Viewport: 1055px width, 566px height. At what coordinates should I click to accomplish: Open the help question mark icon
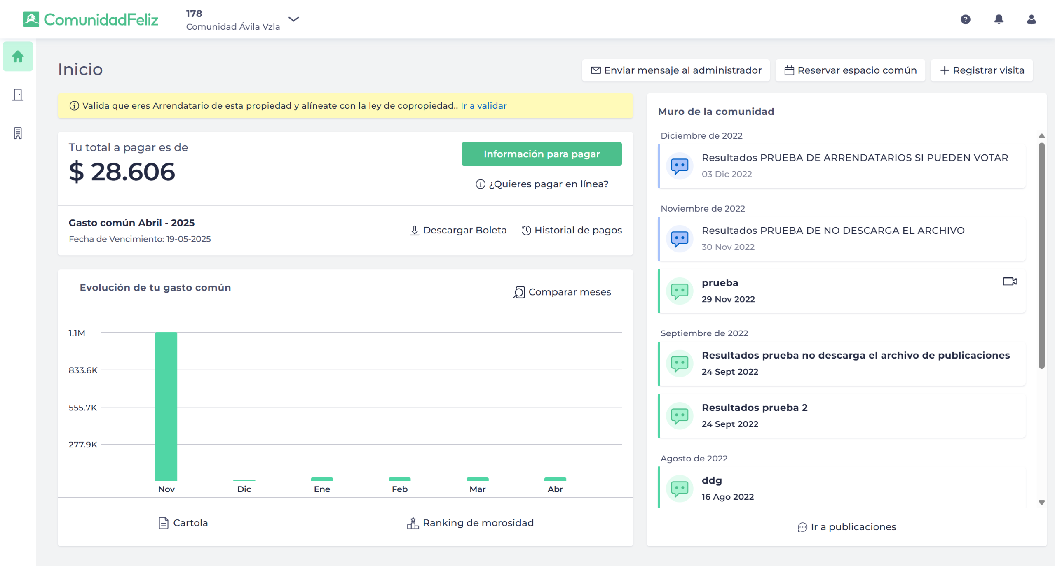click(x=965, y=19)
